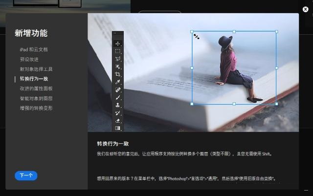313x196 pixels.
Task: Show '智能对象到图层' feature
Action: [36, 98]
